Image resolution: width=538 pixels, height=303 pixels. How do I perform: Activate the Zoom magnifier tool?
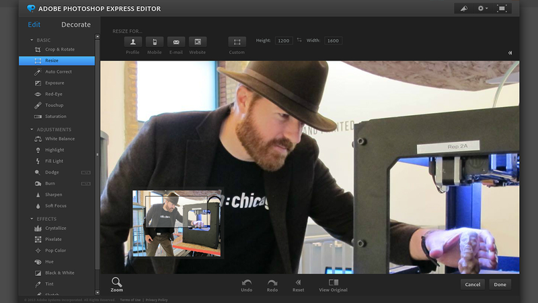[x=116, y=284]
